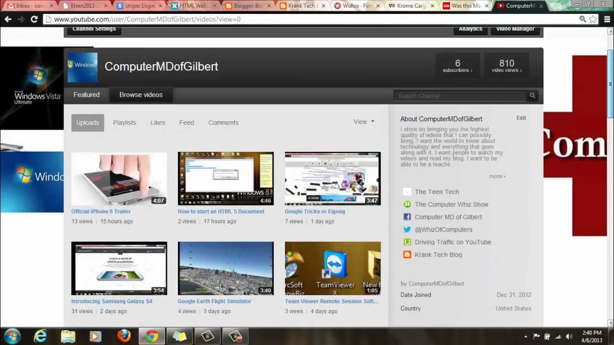Select the Featured channel tab
The width and height of the screenshot is (614, 345).
[x=86, y=95]
